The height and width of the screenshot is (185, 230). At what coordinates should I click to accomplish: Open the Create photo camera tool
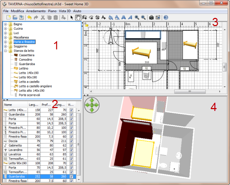click(151, 17)
